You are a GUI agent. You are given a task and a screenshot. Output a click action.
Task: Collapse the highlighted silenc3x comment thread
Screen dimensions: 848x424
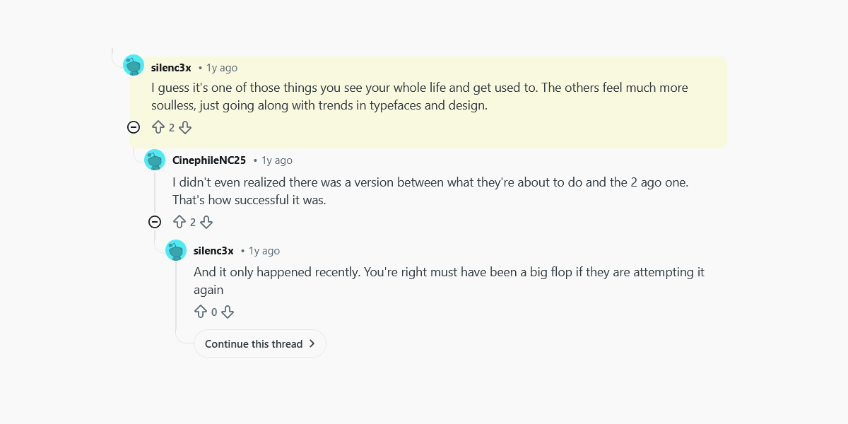(134, 127)
